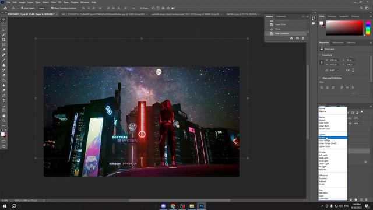Open Chrome from the taskbar
Viewport: 373px width, 210px height.
[x=173, y=206]
